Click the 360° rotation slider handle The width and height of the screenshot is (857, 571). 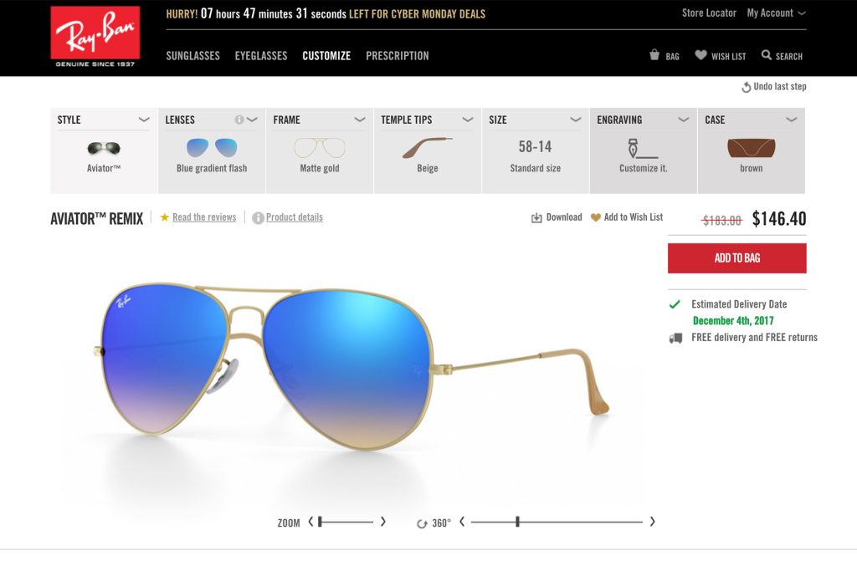(x=517, y=522)
